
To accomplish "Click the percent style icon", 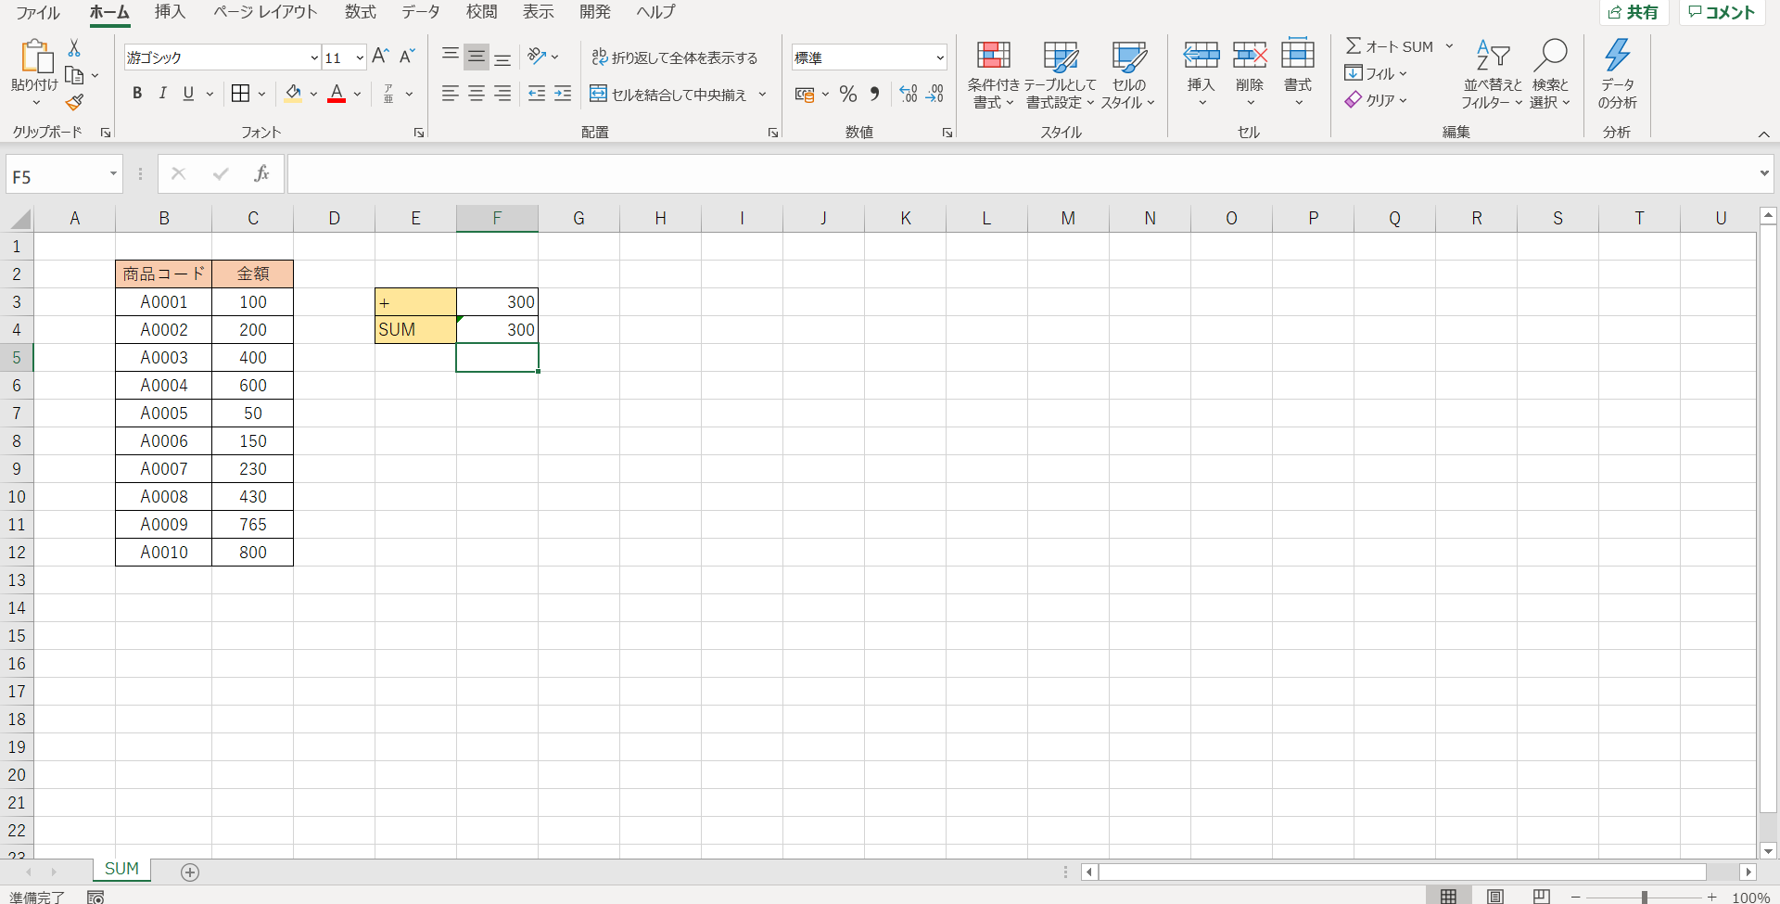I will pos(847,94).
